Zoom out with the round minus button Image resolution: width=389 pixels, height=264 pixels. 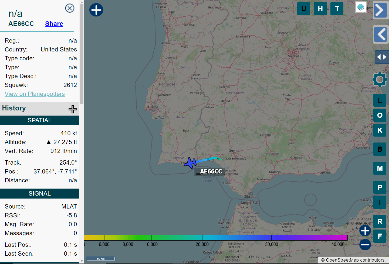(x=365, y=245)
